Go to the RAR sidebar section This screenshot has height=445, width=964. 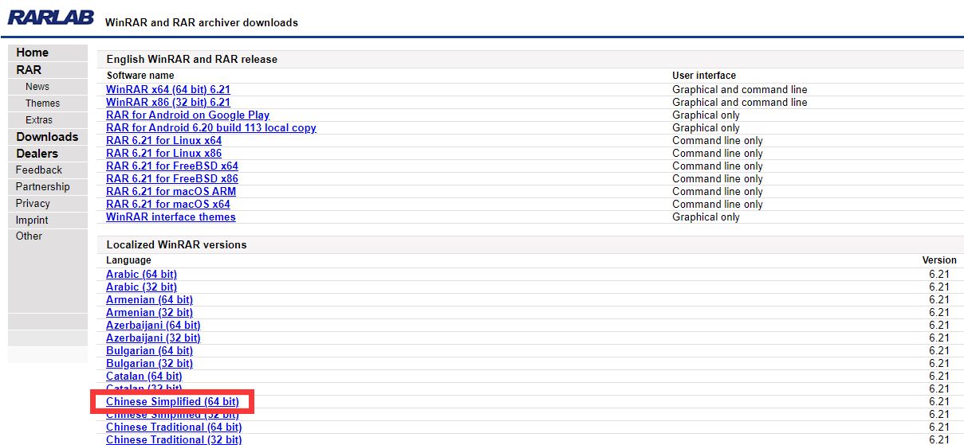coord(29,70)
